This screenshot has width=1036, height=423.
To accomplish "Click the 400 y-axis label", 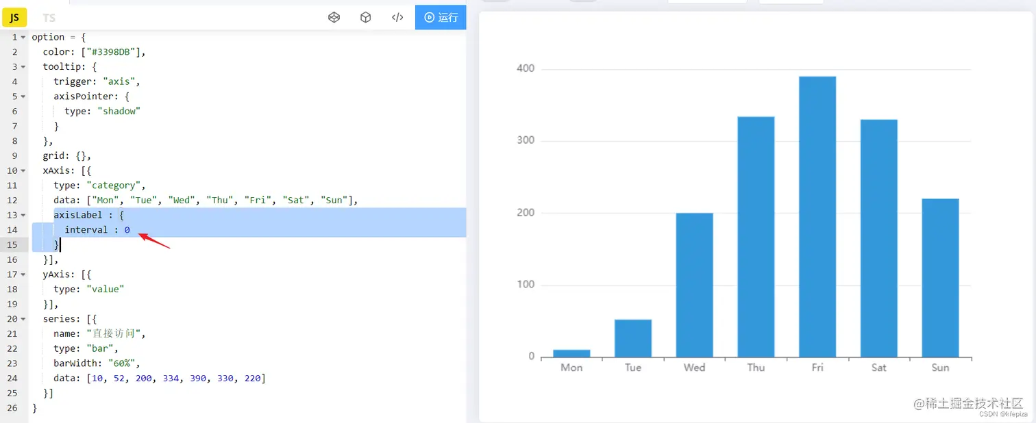I will tap(526, 68).
